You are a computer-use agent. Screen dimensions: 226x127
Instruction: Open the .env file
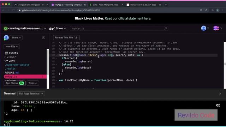coord(10,61)
